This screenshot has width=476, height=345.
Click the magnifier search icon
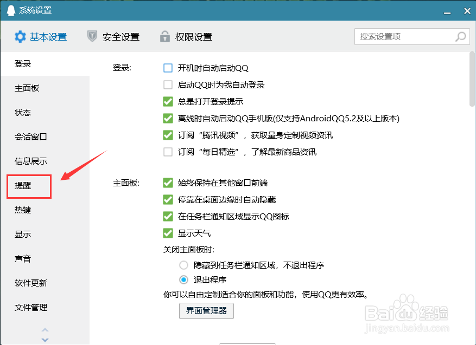coord(460,37)
